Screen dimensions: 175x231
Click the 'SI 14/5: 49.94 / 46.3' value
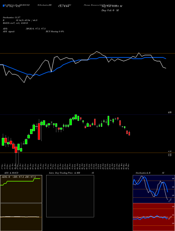pos(27,20)
